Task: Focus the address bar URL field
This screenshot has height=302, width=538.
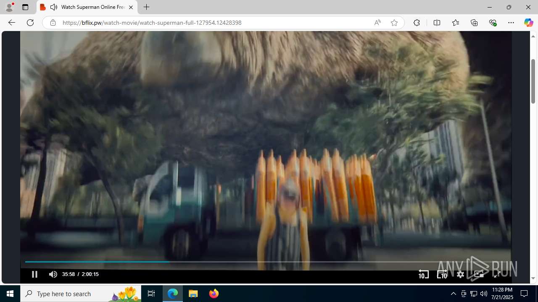Action: [214, 23]
